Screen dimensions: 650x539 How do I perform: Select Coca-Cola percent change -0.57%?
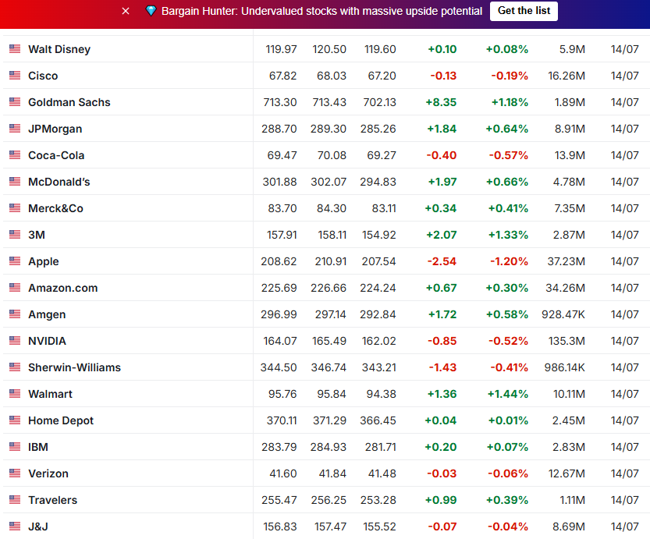tap(509, 155)
